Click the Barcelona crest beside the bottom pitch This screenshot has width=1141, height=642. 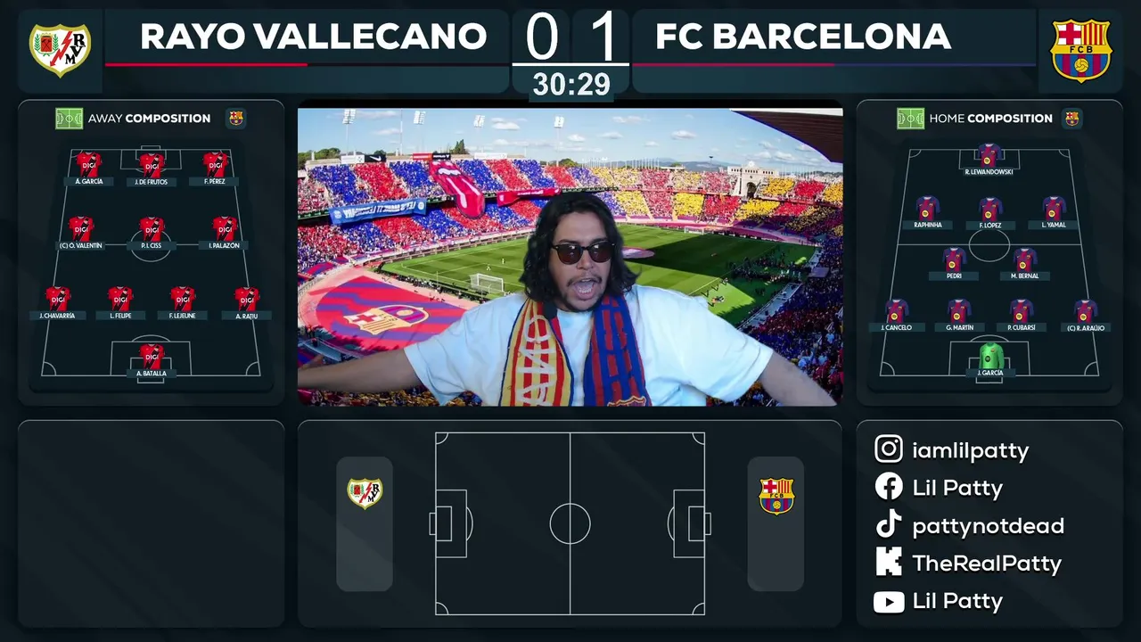pyautogui.click(x=776, y=496)
